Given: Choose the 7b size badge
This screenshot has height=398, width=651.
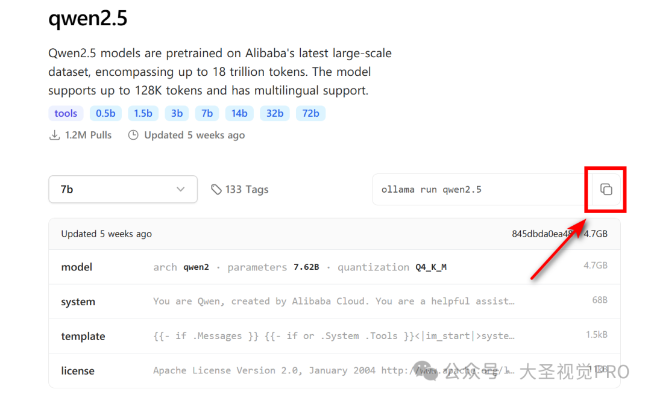Looking at the screenshot, I should (x=207, y=113).
